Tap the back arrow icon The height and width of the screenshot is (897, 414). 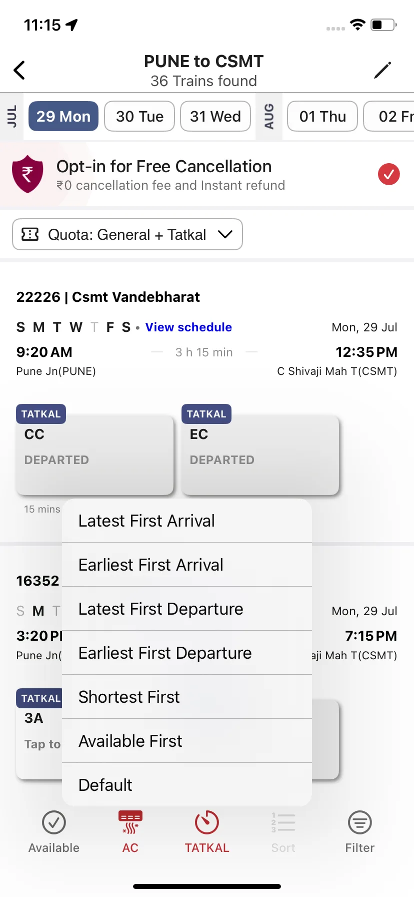[x=19, y=70]
